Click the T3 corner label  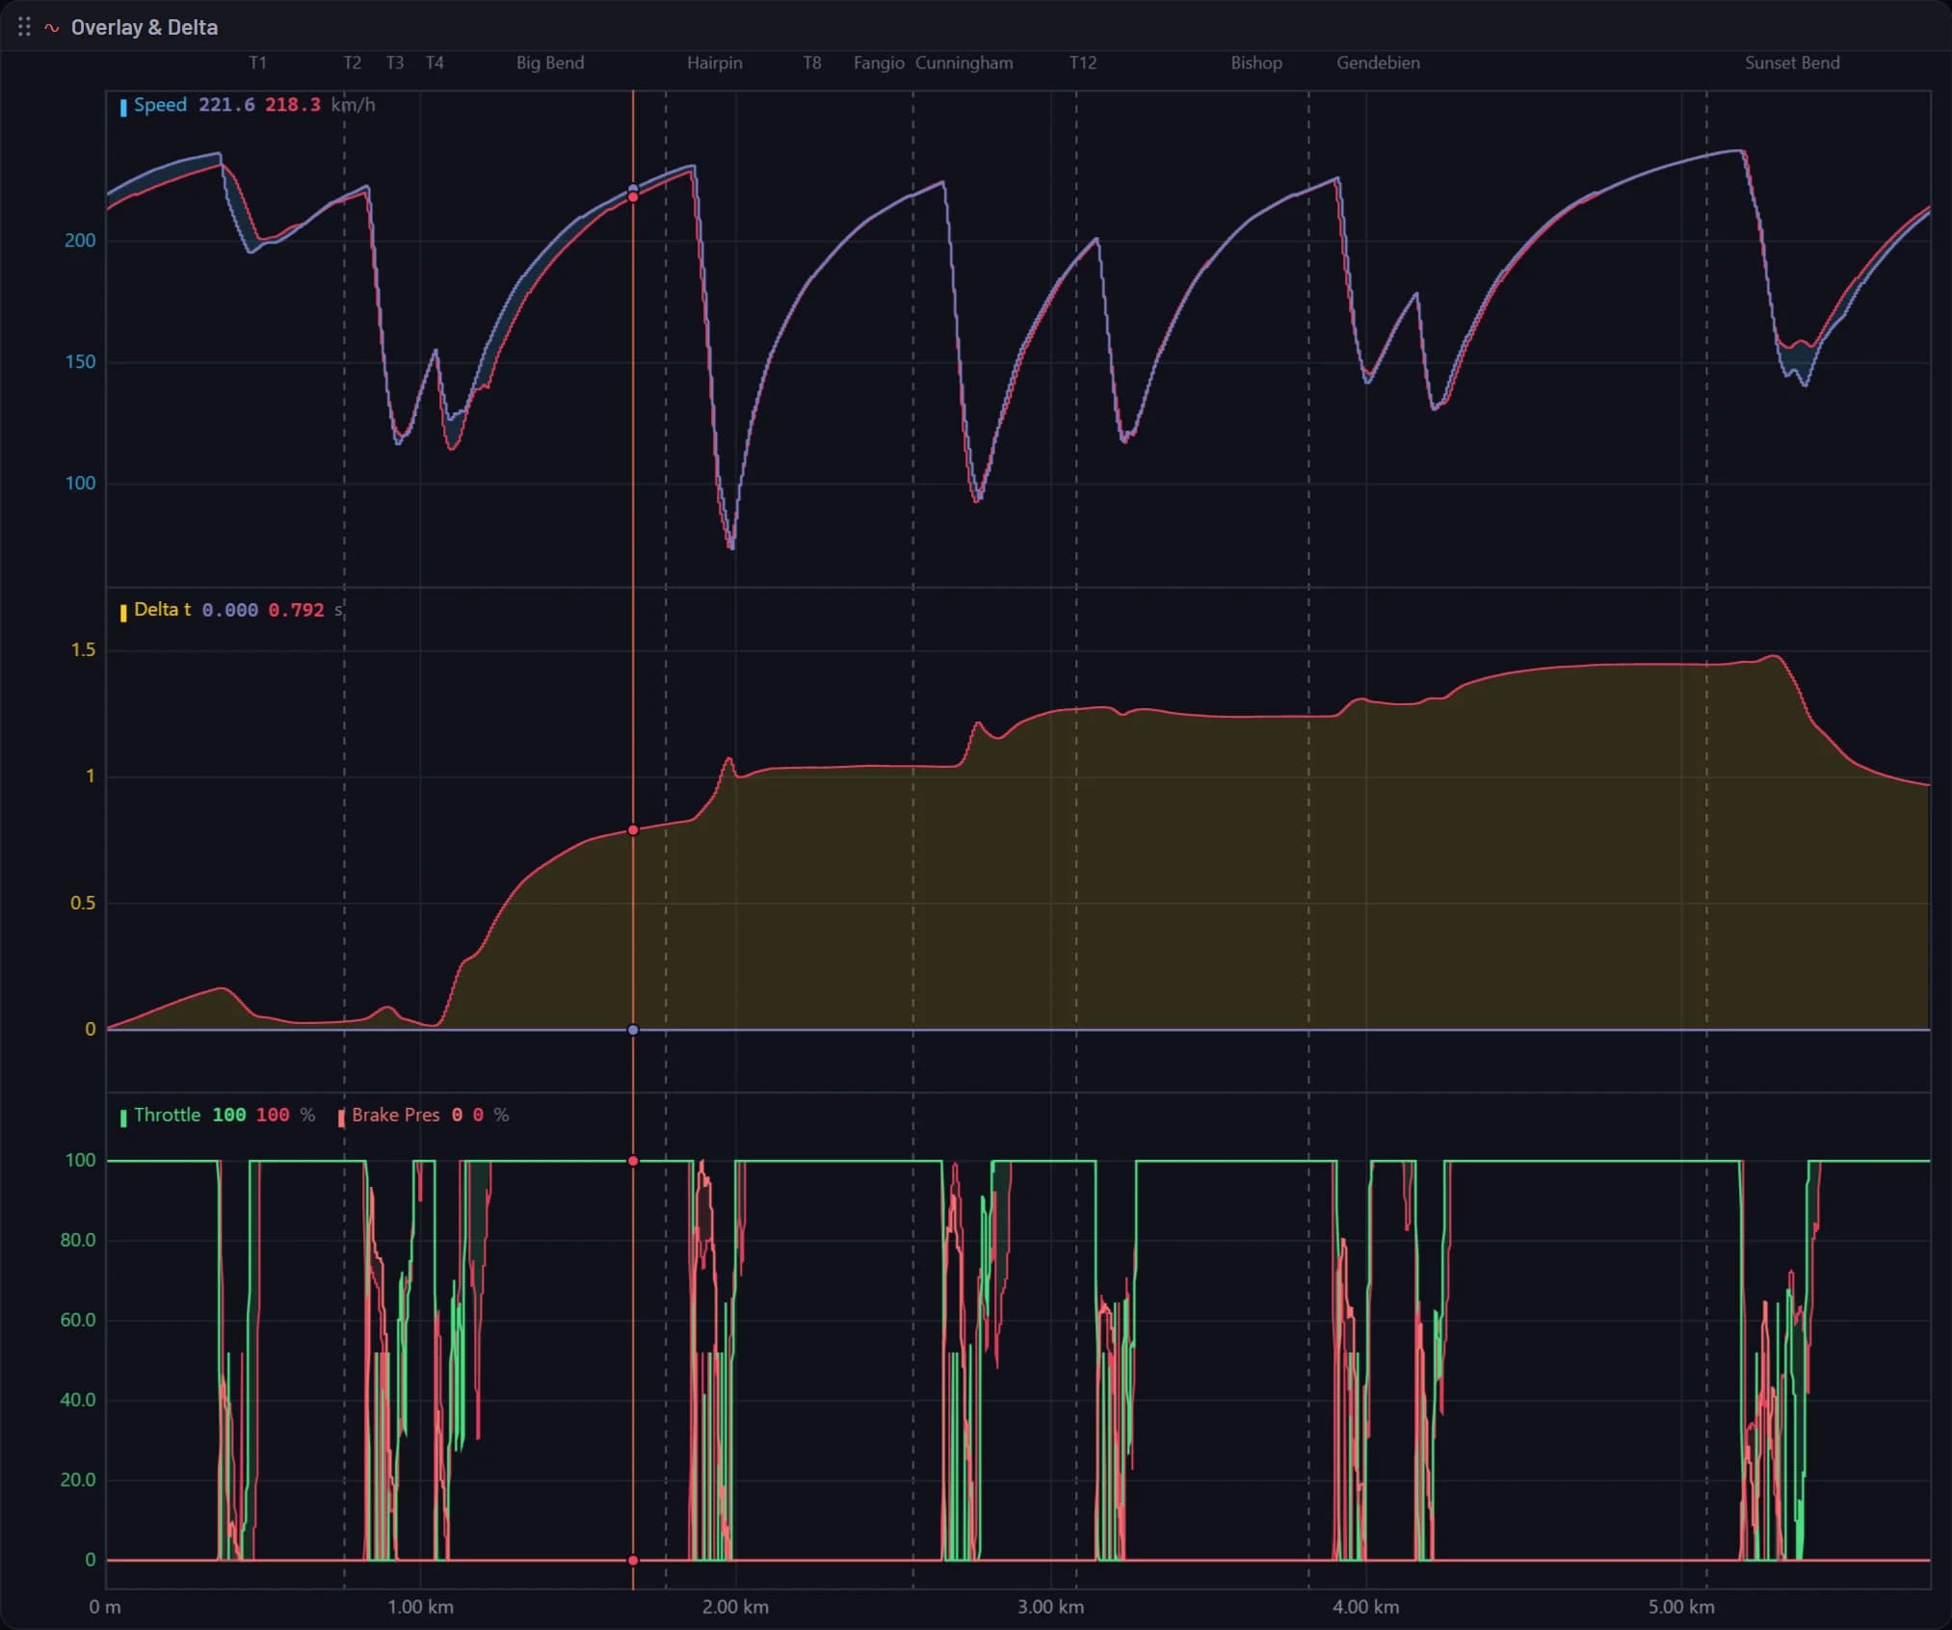[x=395, y=63]
